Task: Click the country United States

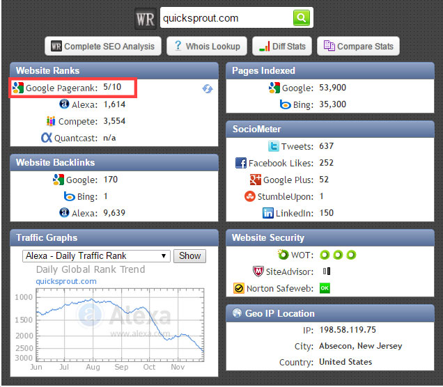Action: [345, 362]
